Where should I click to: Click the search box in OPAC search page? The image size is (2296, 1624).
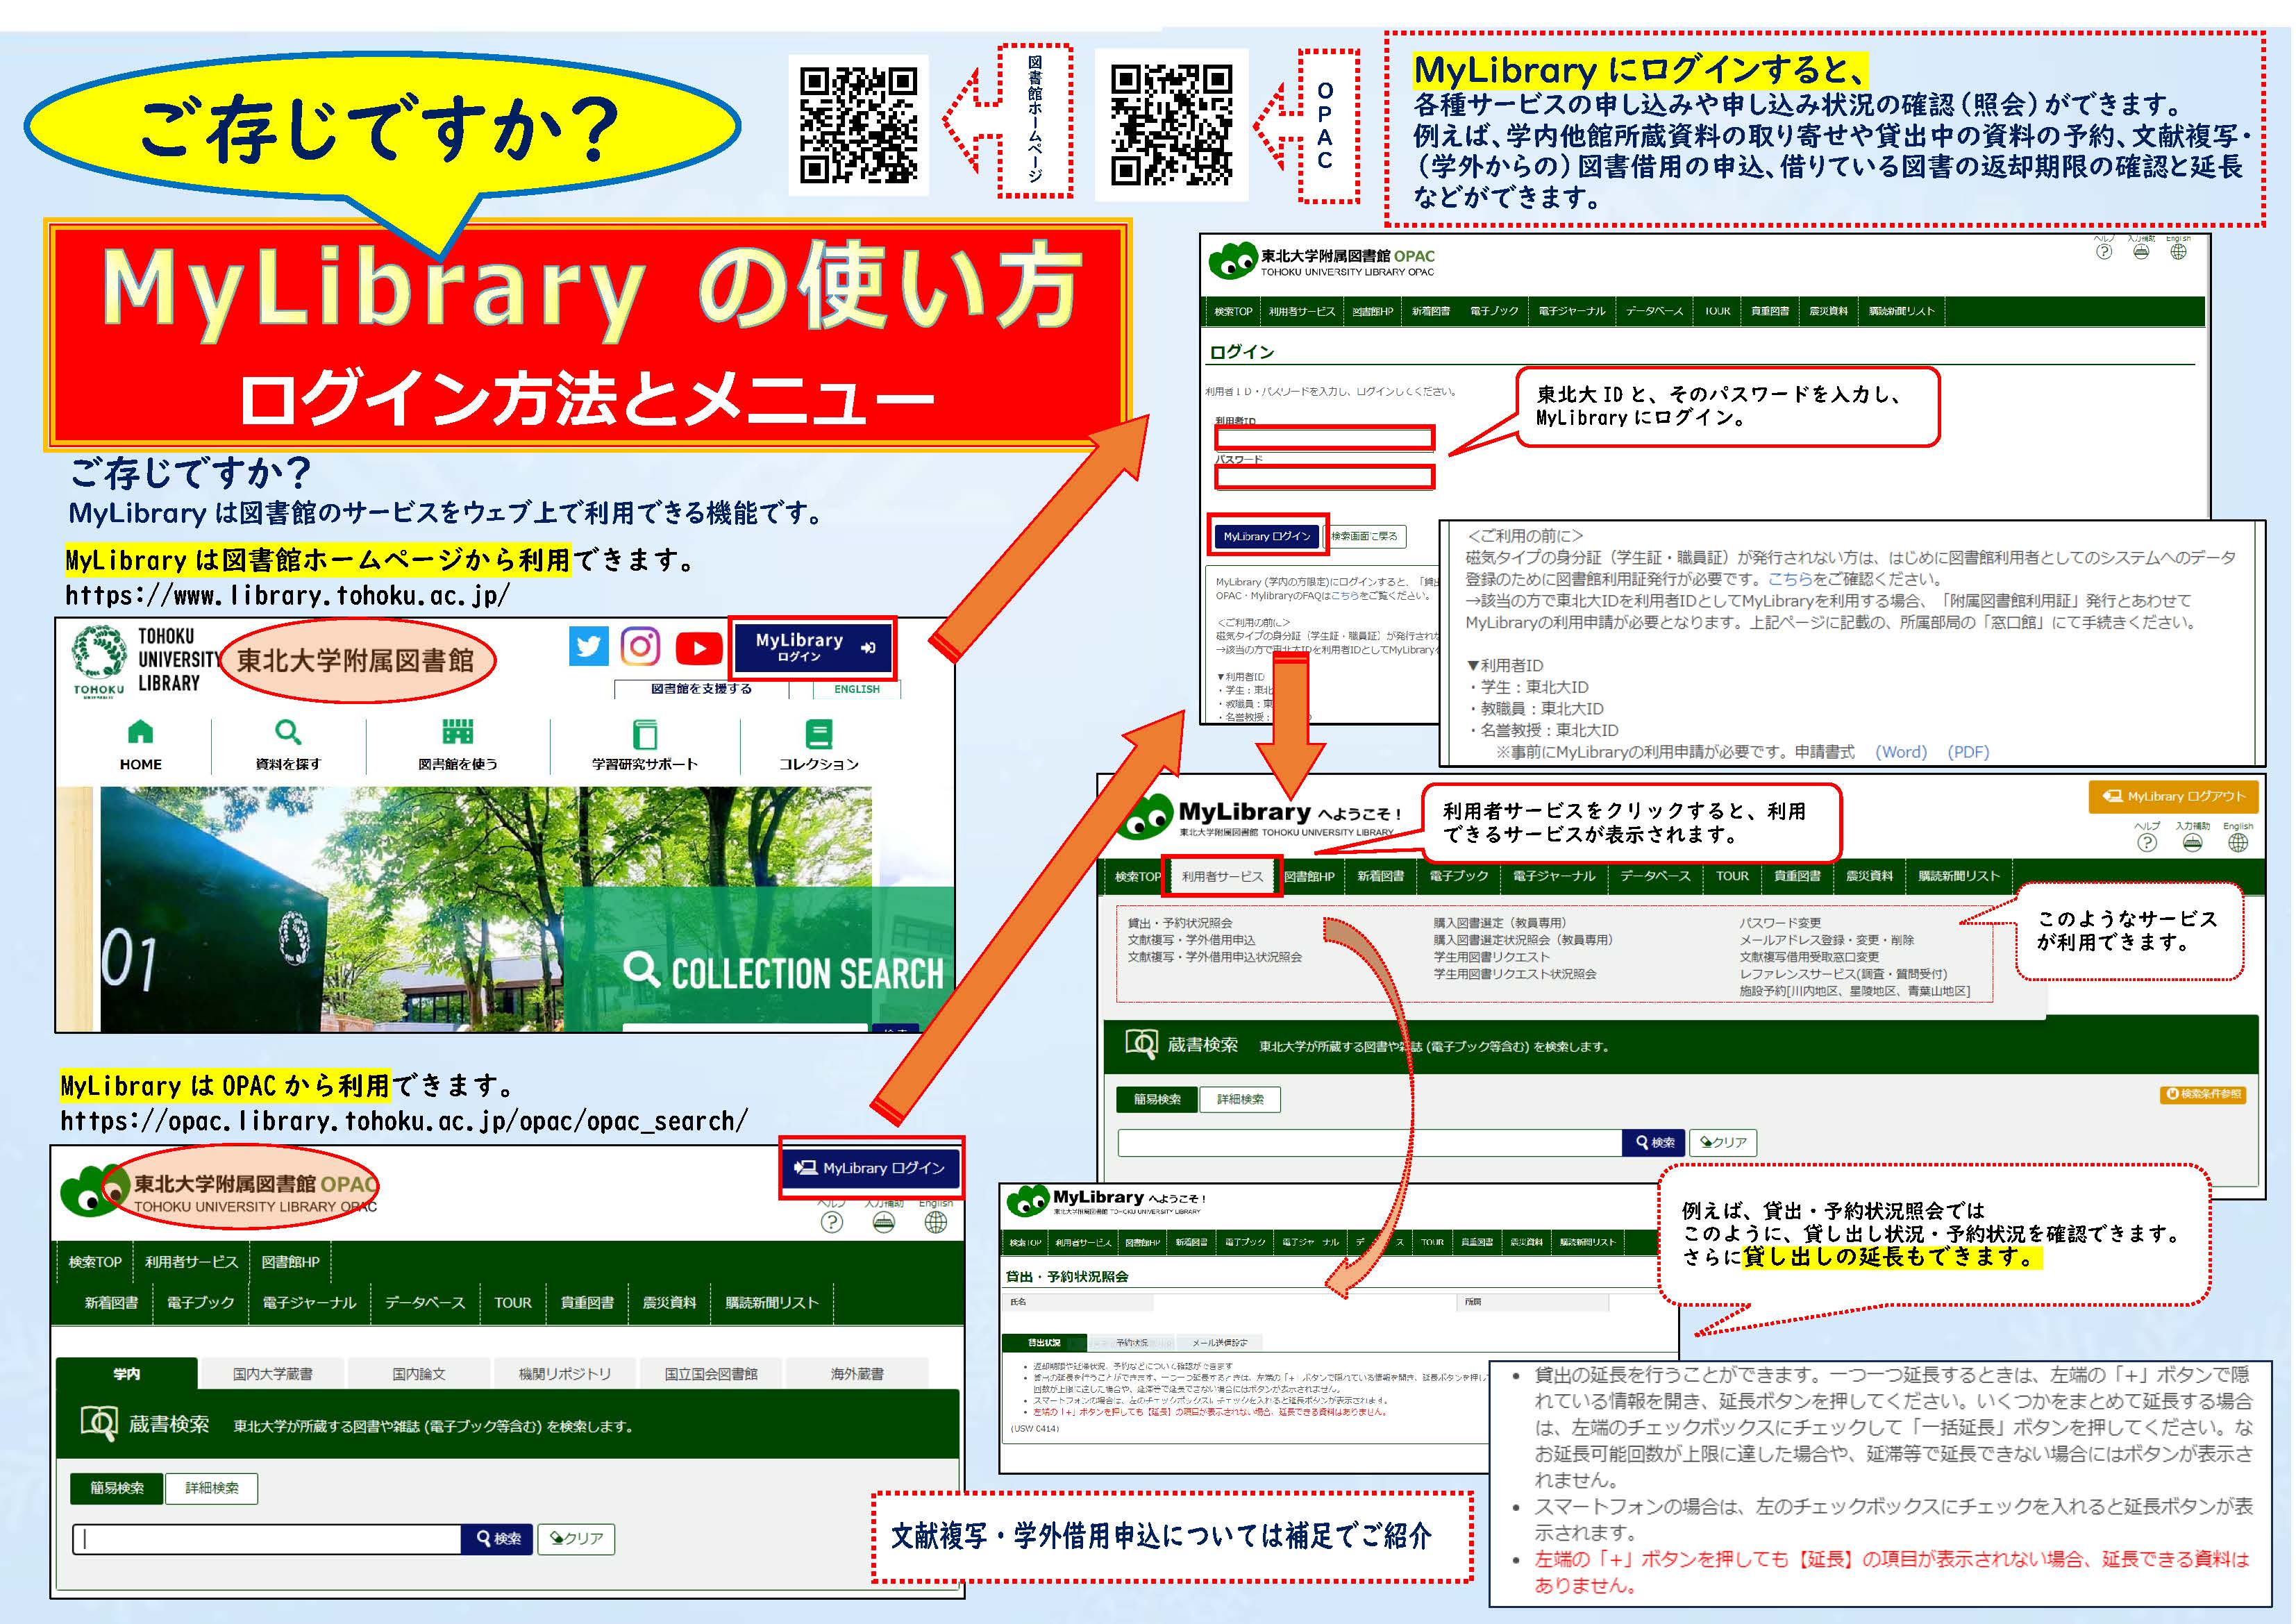(x=267, y=1538)
